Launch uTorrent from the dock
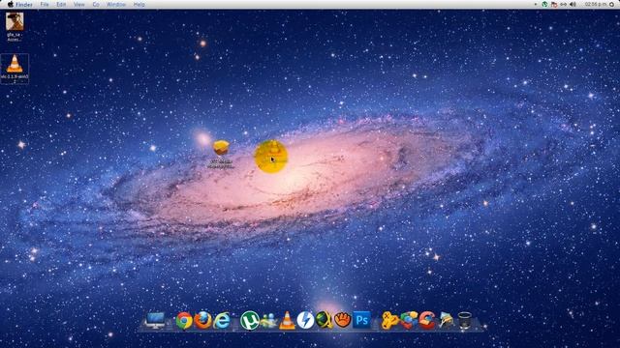The height and width of the screenshot is (348, 620). click(x=250, y=320)
